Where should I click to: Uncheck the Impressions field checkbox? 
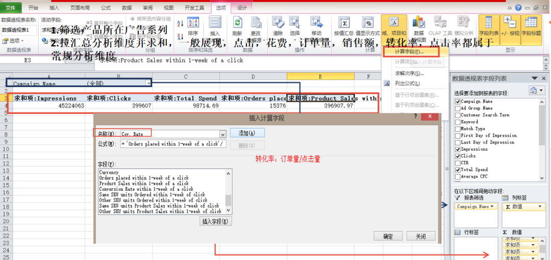tap(458, 149)
